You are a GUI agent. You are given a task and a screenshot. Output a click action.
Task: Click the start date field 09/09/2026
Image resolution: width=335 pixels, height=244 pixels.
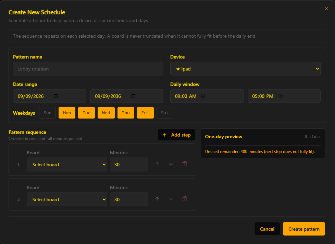tap(50, 96)
